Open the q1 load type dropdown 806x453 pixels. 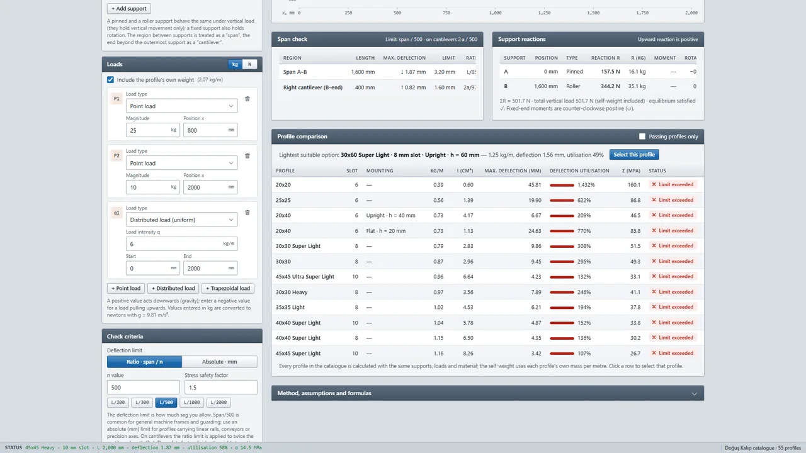(181, 220)
